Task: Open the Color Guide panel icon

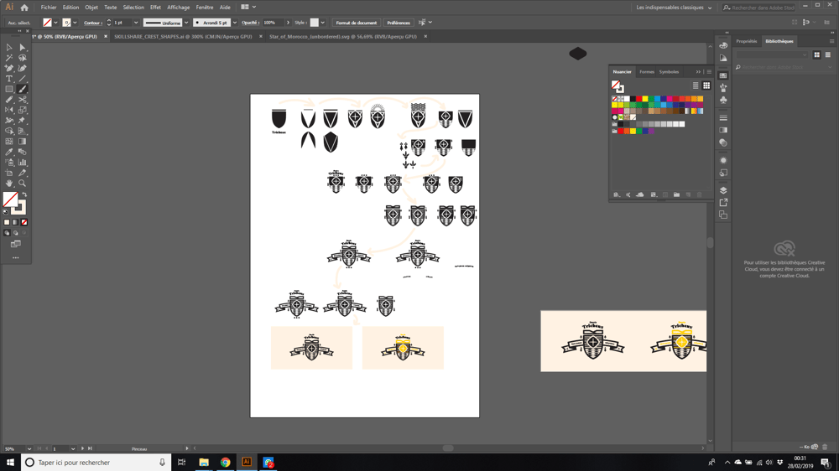Action: [x=723, y=58]
